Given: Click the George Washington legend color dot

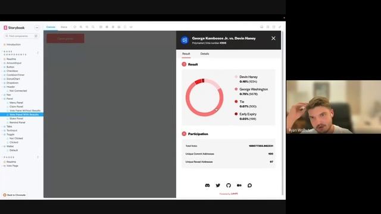Looking at the screenshot, I should tap(236, 89).
